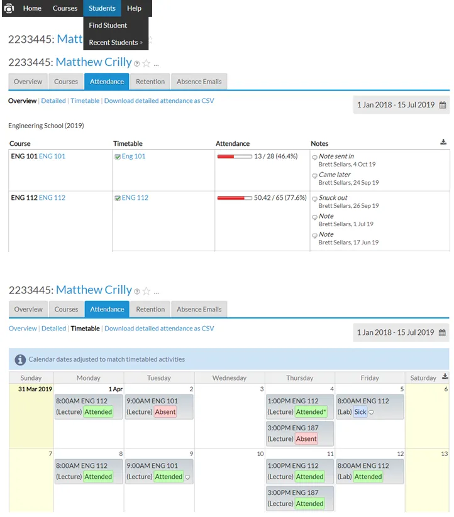Open the Retention tab above the timetable calendar
Image resolution: width=454 pixels, height=517 pixels.
click(150, 309)
